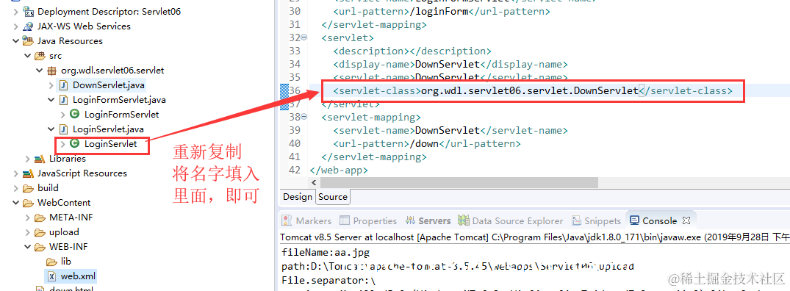This screenshot has height=291, width=790.
Task: Close the Console view tab
Action: [686, 221]
